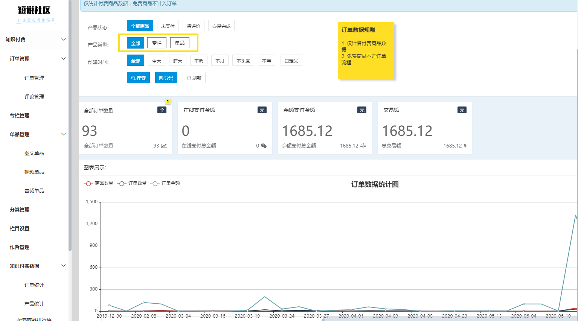Click the 导出 export button

pos(166,78)
